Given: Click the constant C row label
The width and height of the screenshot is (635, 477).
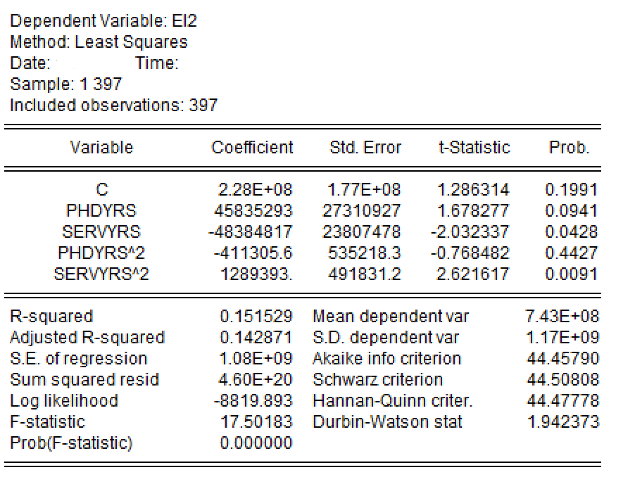Looking at the screenshot, I should tap(101, 189).
